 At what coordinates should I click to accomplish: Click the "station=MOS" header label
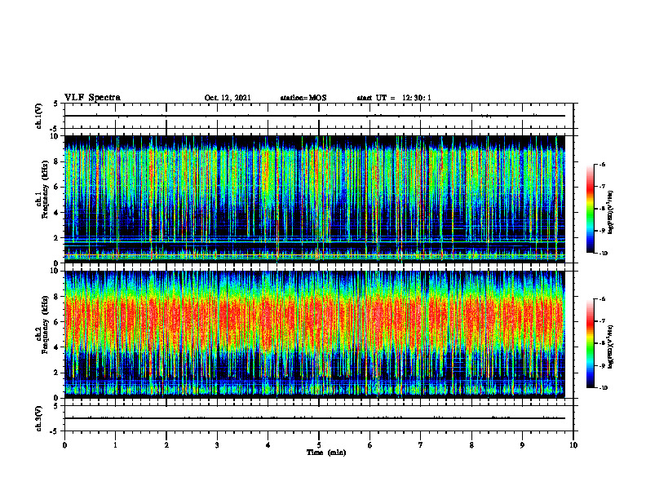[x=303, y=98]
